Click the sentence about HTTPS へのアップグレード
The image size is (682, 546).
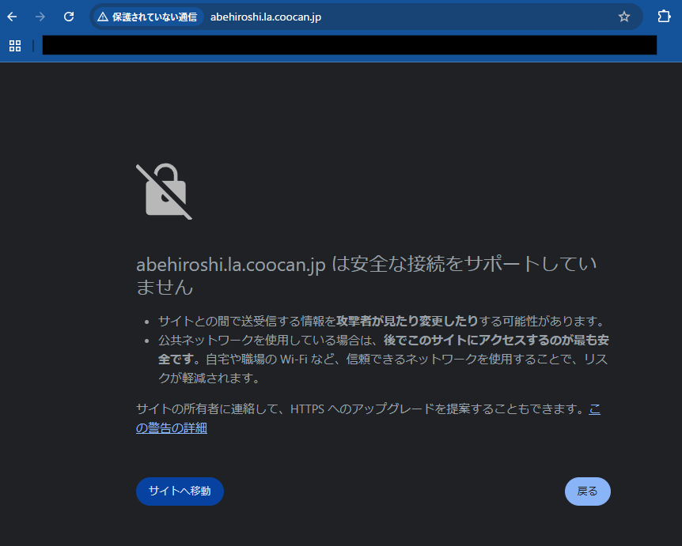pyautogui.click(x=362, y=409)
